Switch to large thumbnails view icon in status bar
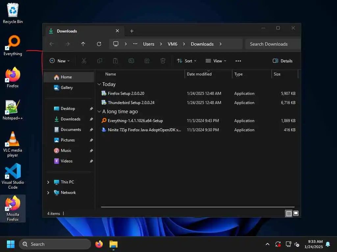 (296, 213)
